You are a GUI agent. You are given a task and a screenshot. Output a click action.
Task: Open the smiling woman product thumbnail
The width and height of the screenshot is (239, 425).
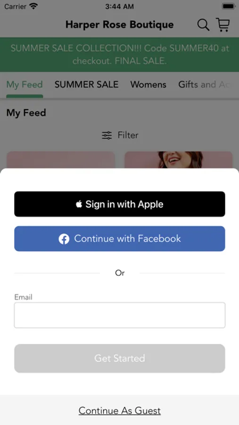coord(179,160)
